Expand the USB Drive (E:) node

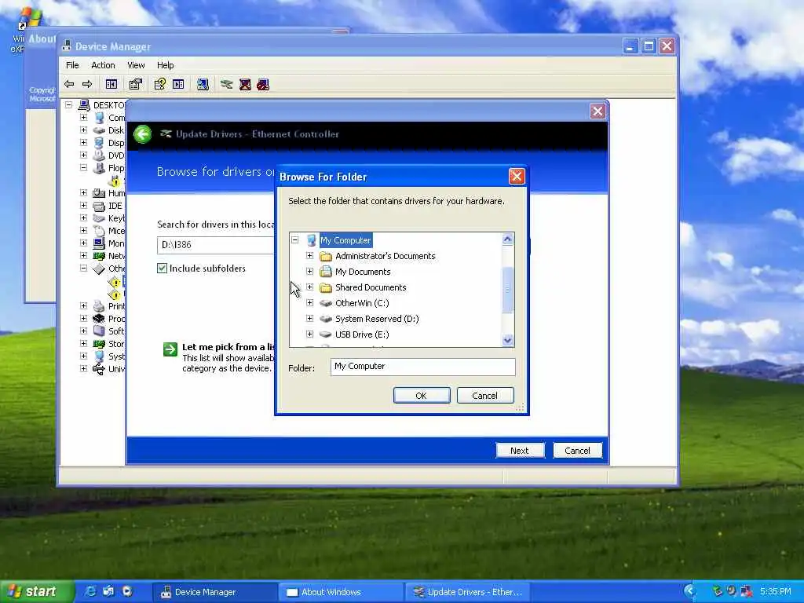point(309,334)
